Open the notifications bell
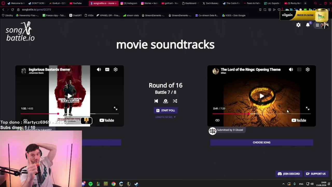The width and height of the screenshot is (332, 187). coord(308,25)
